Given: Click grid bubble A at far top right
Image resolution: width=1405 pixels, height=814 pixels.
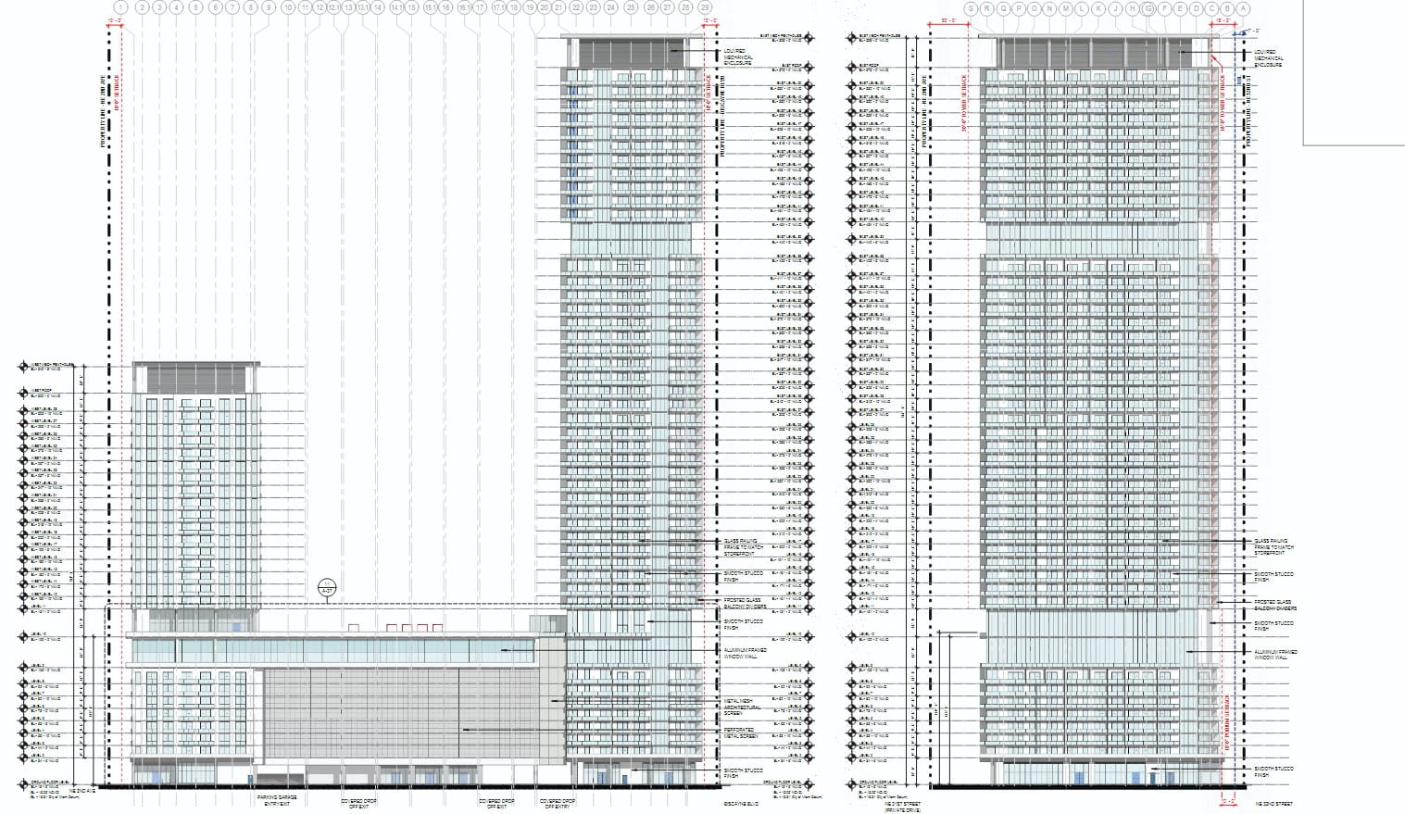Looking at the screenshot, I should click(x=1243, y=8).
